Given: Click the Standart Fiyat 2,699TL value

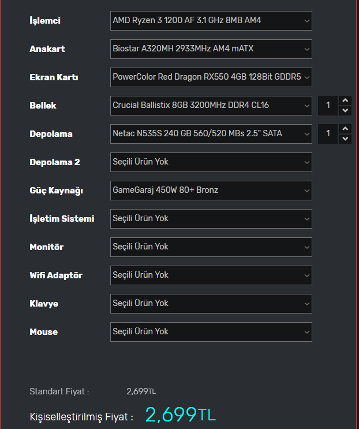Looking at the screenshot, I should pyautogui.click(x=141, y=391).
